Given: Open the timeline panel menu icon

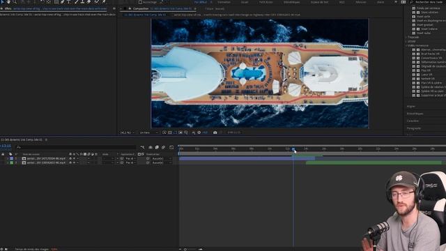Looking at the screenshot, I should tap(46, 139).
